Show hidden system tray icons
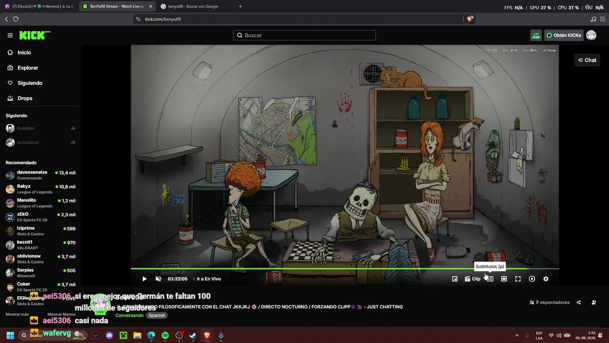This screenshot has height=343, width=609. pos(517,335)
